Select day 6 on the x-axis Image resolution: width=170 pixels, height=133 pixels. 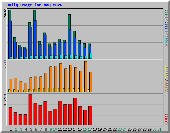36,129
